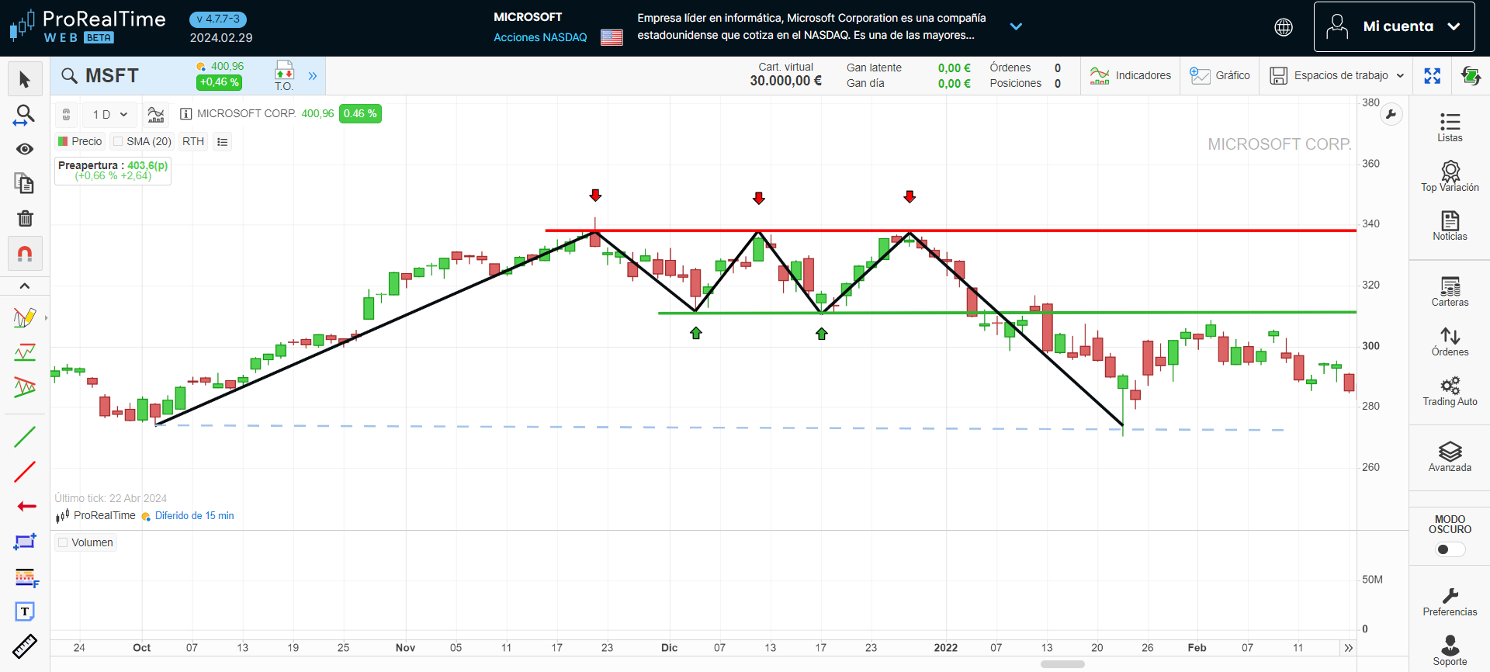The image size is (1490, 672).
Task: Select the arrow cursor tool
Action: [x=25, y=80]
